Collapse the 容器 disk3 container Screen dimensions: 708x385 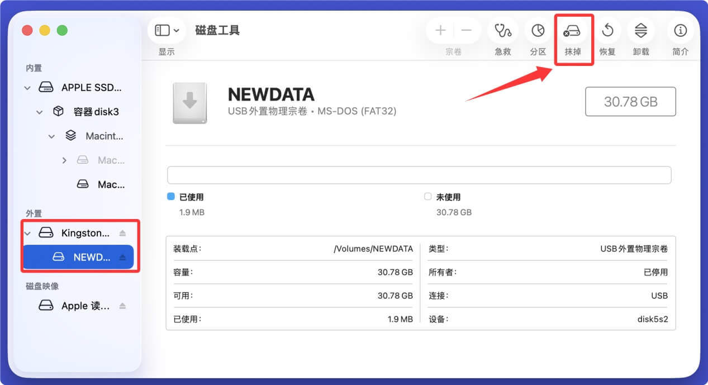coord(40,112)
